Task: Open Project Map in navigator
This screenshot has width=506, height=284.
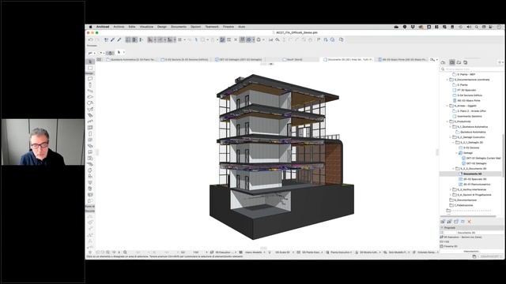Action: coord(444,62)
